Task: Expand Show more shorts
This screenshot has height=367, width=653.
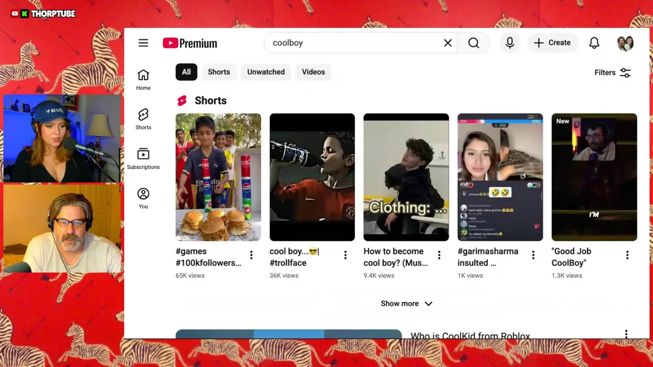Action: point(406,303)
